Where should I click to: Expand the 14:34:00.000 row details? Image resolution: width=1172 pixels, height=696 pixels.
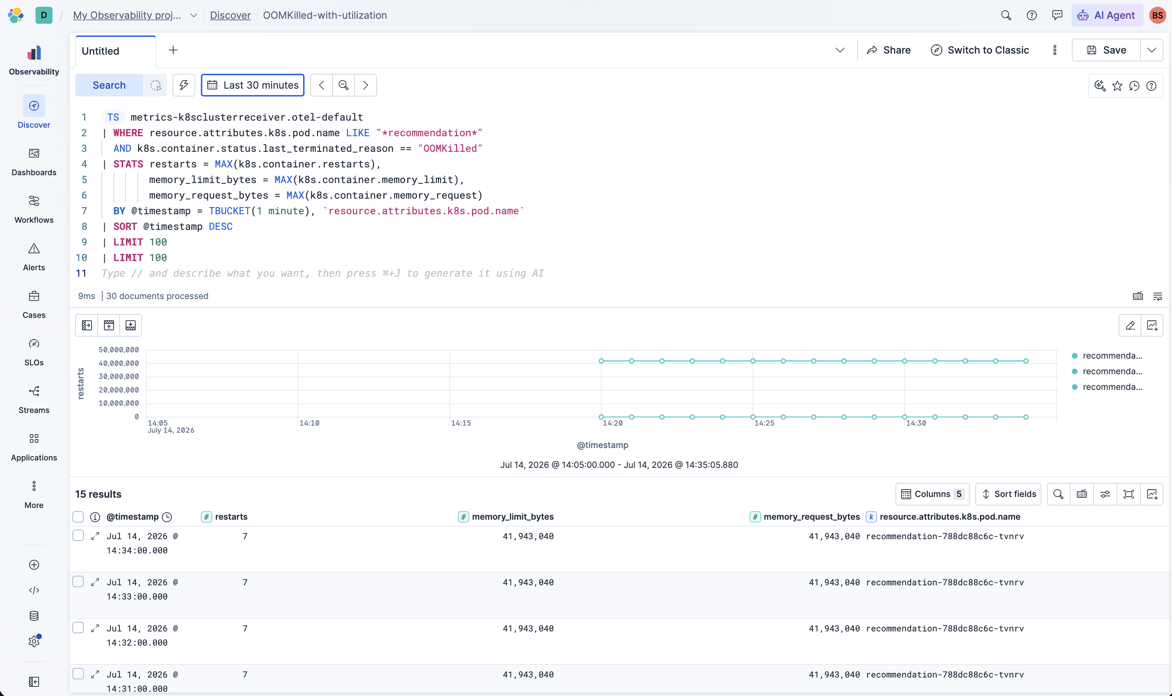pos(95,536)
